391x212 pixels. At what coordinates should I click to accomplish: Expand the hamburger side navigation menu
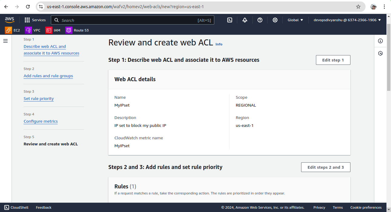tap(5, 41)
